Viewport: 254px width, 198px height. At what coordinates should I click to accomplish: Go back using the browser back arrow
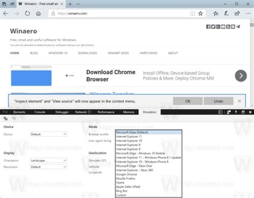tap(6, 13)
